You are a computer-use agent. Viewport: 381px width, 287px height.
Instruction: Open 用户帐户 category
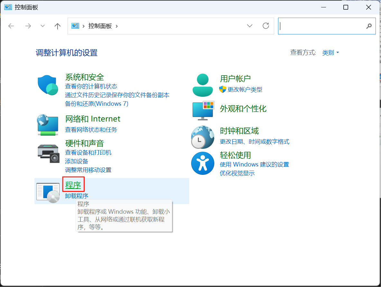(235, 79)
